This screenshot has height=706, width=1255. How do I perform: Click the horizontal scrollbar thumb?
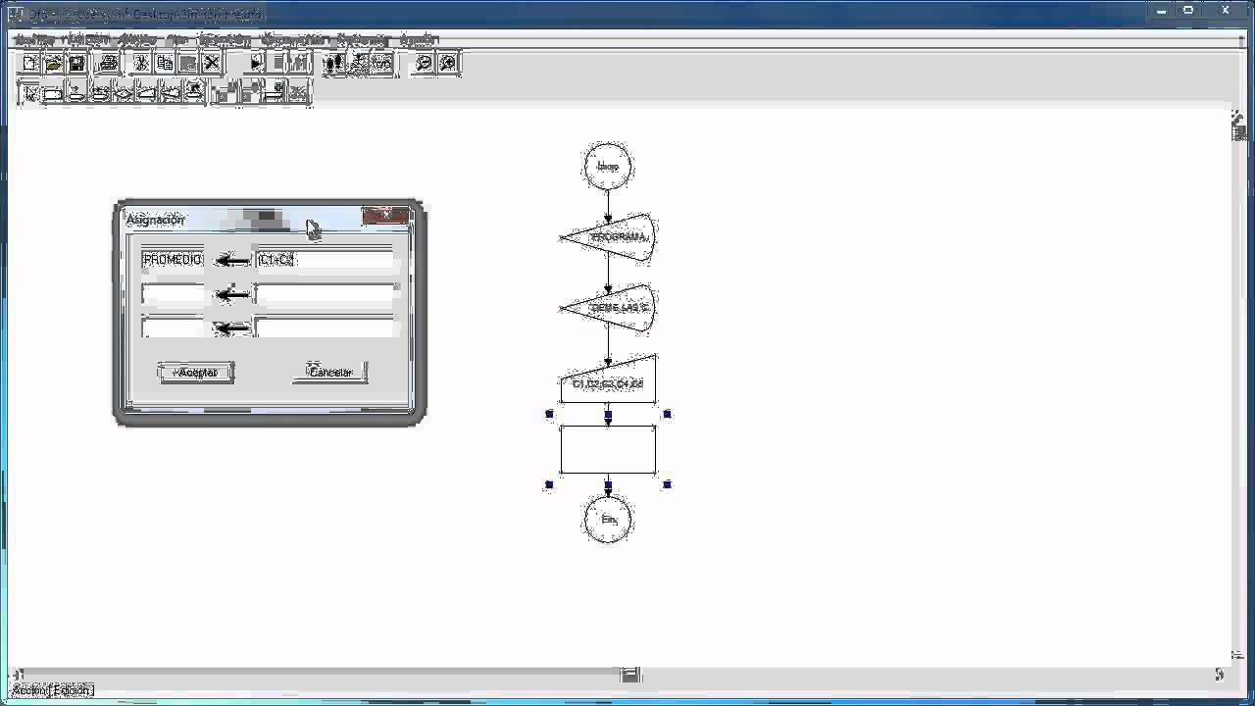click(630, 675)
